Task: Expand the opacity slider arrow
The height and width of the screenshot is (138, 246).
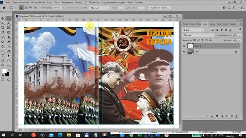Action: [x=239, y=35]
